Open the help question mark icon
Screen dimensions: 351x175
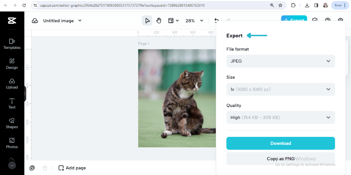pyautogui.click(x=327, y=20)
